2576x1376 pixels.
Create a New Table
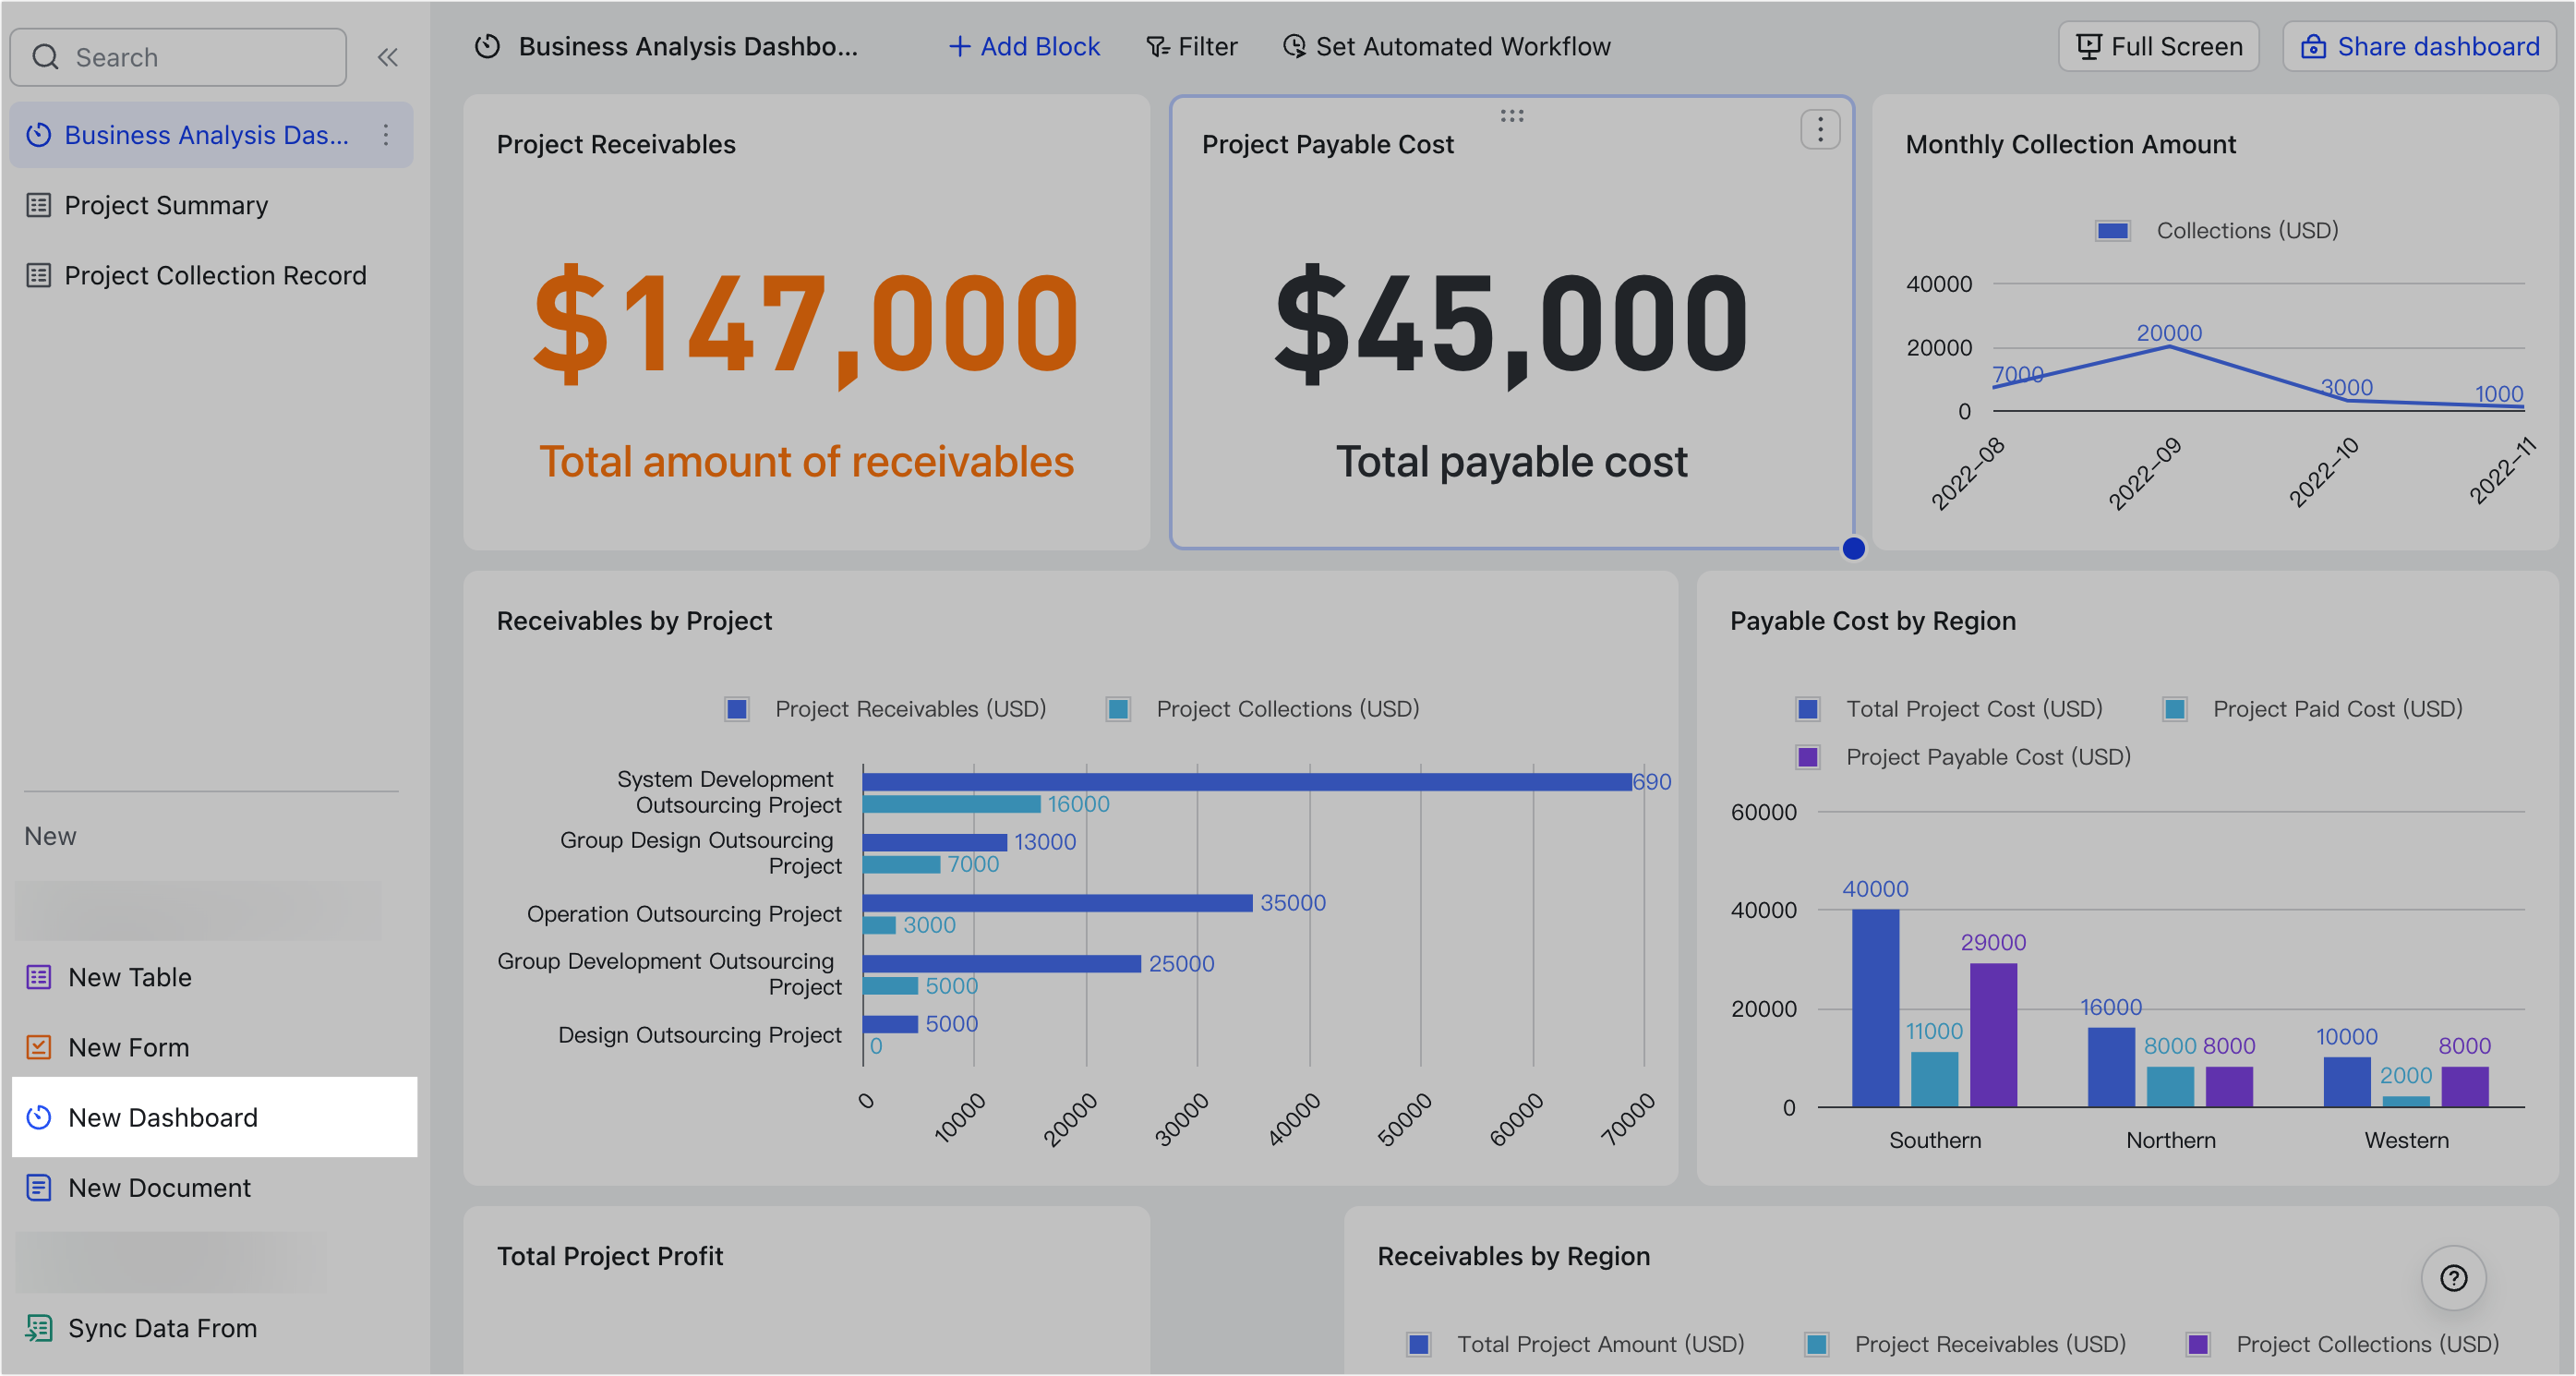click(129, 977)
